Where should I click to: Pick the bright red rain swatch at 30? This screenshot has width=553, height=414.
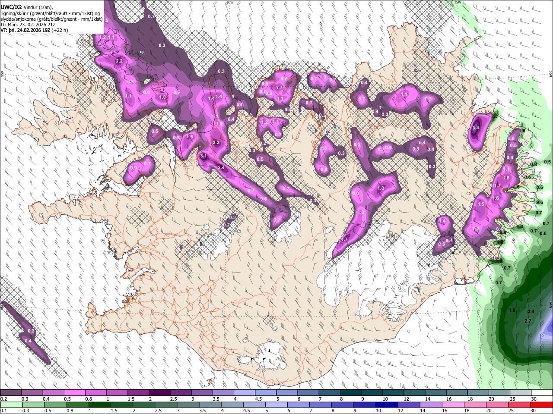point(541,405)
